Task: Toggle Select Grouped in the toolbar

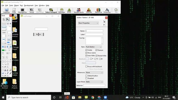Action: tap(51, 11)
